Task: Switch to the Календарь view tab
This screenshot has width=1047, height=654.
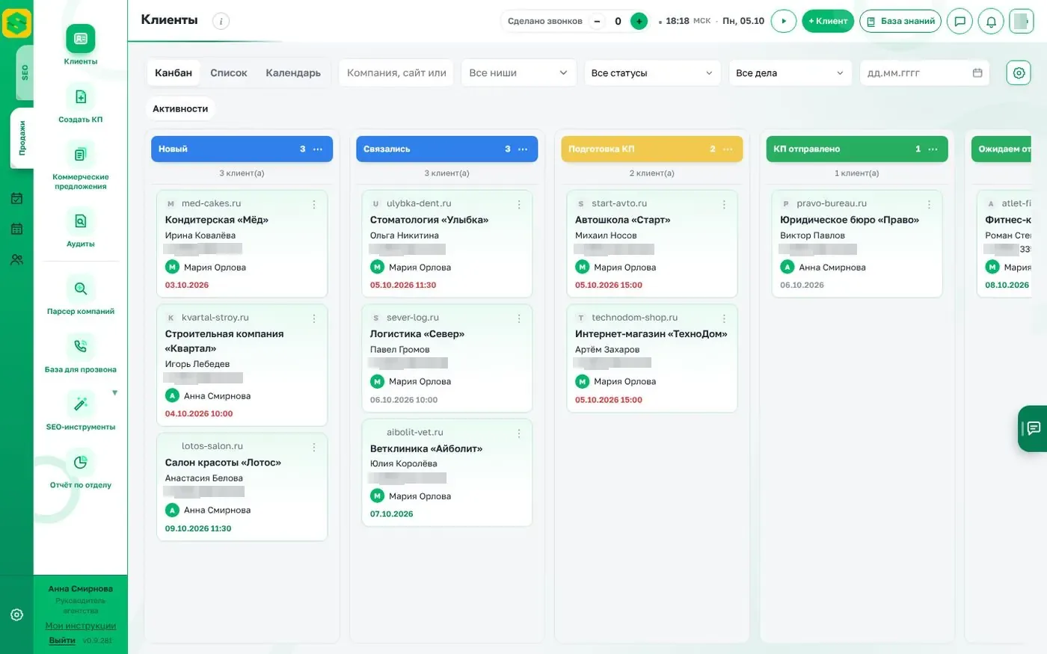Action: (x=293, y=73)
